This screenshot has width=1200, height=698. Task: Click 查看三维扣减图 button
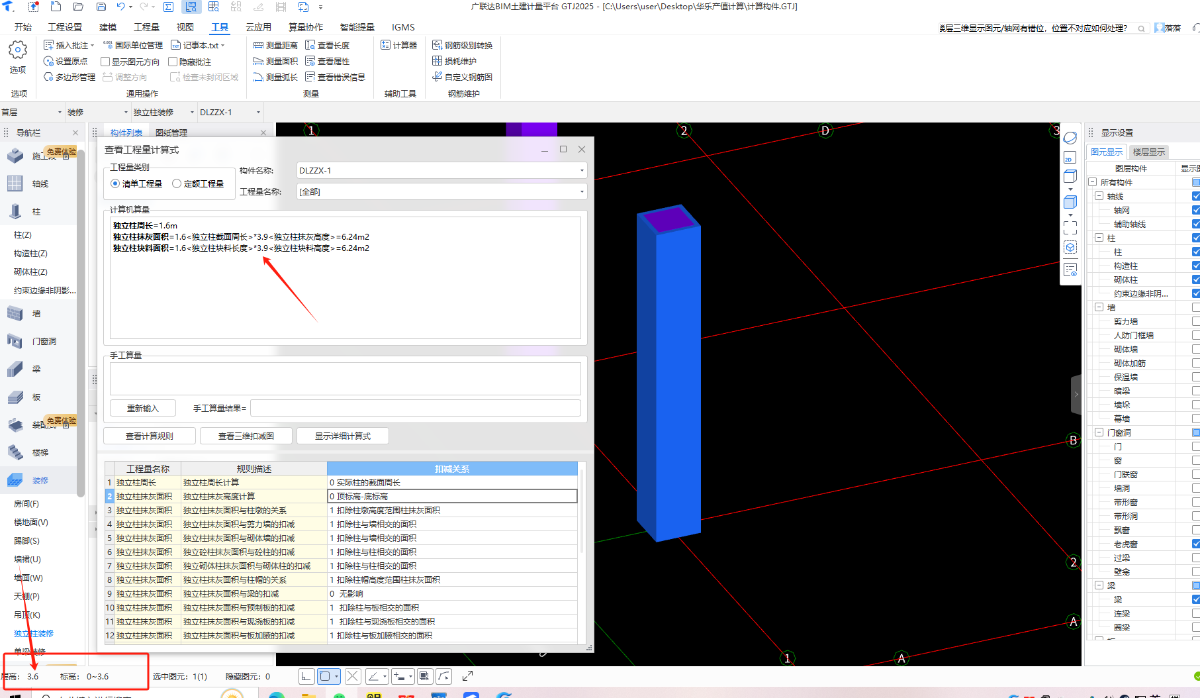[246, 436]
